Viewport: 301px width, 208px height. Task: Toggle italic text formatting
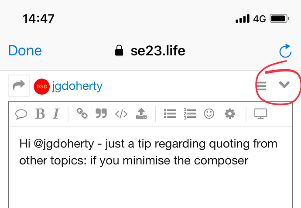(x=56, y=114)
